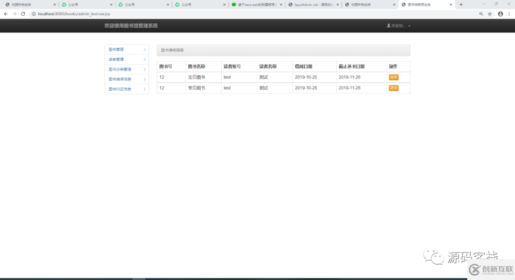Click the user icon next to 欢迎您
The height and width of the screenshot is (280, 515).
389,26
